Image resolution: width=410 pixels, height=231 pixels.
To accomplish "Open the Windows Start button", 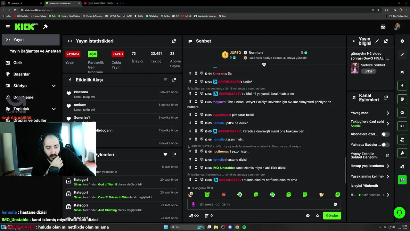I will pyautogui.click(x=166, y=227).
